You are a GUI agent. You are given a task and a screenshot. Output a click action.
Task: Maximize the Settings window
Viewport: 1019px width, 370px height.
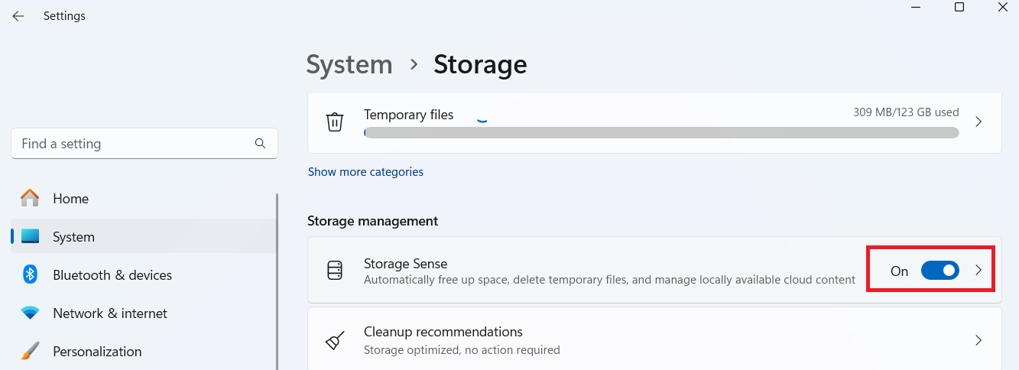coord(959,7)
